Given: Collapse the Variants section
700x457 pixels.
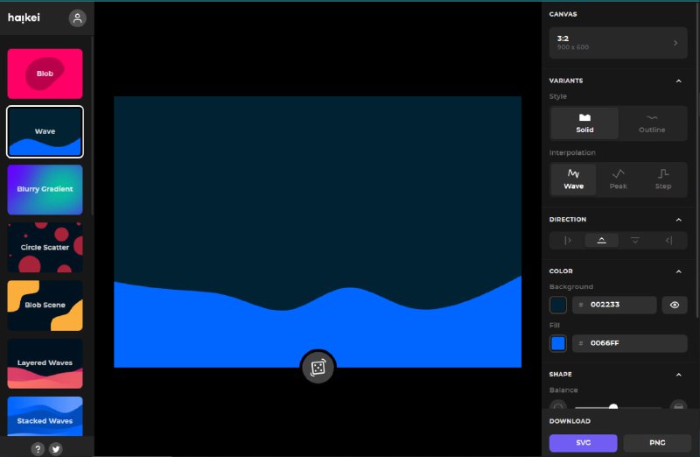Looking at the screenshot, I should [x=679, y=81].
